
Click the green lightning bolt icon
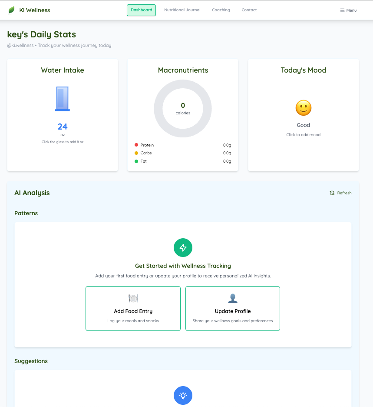[183, 247]
